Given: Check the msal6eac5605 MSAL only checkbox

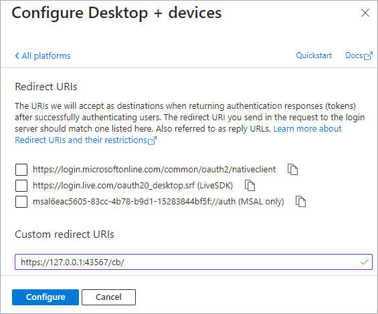Looking at the screenshot, I should 21,202.
